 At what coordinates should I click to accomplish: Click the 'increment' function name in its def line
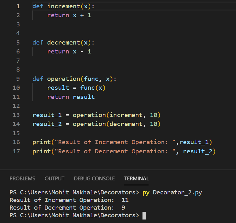click(64, 6)
